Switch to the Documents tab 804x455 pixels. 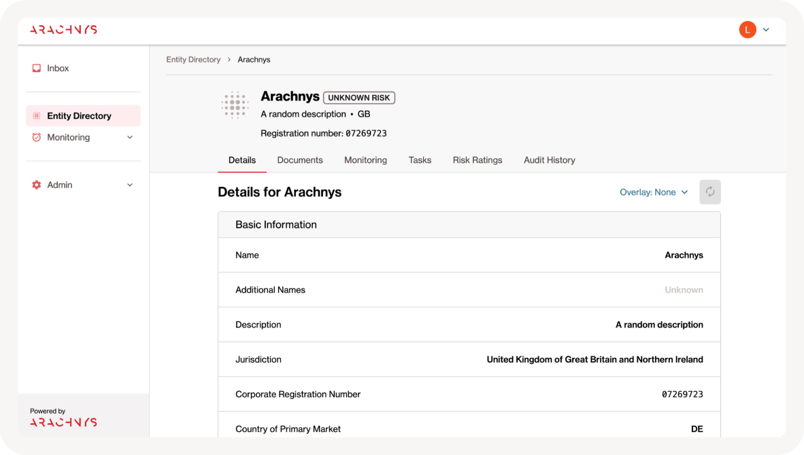pos(300,160)
